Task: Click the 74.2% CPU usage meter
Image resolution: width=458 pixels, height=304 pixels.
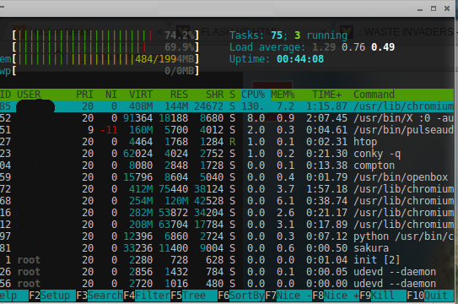Action: [x=105, y=35]
